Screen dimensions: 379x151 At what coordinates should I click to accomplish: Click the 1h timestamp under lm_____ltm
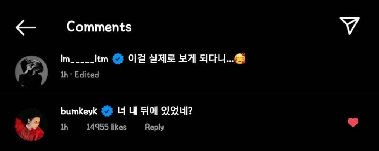pyautogui.click(x=64, y=75)
